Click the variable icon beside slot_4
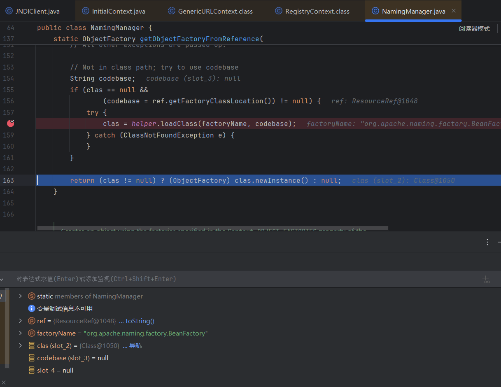The image size is (501, 387). point(31,371)
